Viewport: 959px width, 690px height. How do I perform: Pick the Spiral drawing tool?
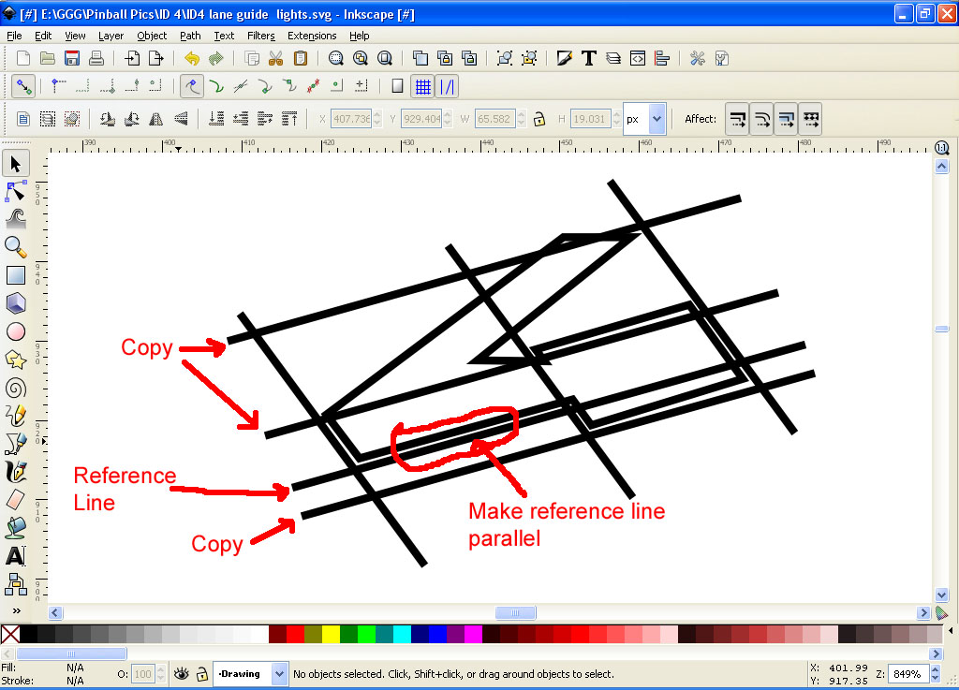15,387
